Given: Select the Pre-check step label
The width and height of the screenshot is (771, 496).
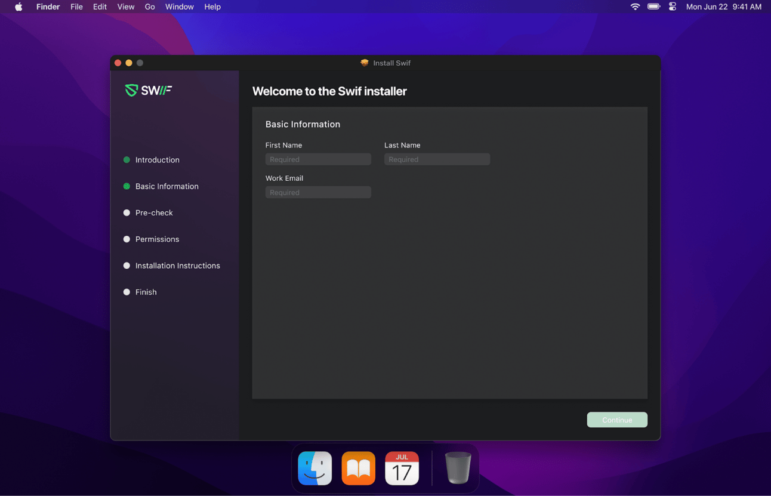Looking at the screenshot, I should pyautogui.click(x=154, y=212).
